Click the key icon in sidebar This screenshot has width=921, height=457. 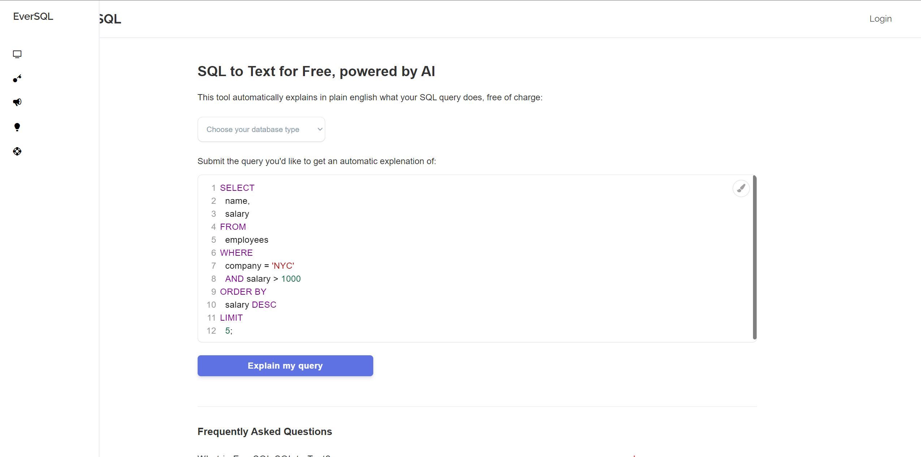tap(17, 78)
